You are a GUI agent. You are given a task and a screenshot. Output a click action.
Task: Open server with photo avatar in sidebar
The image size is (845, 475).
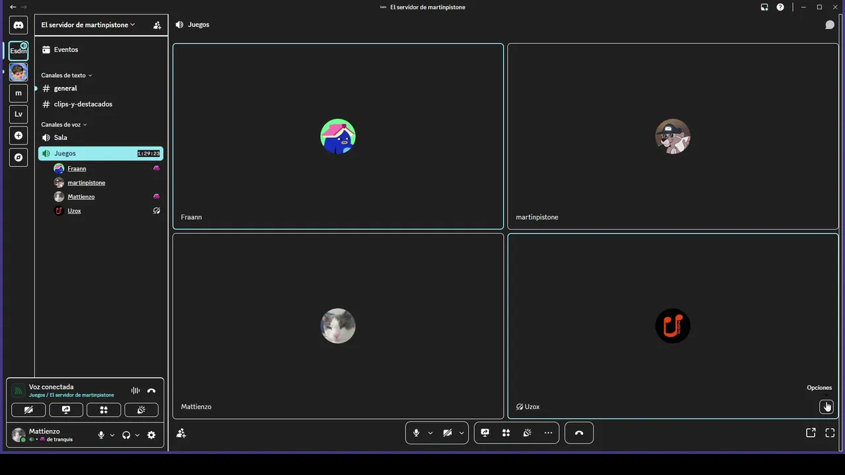[x=18, y=72]
